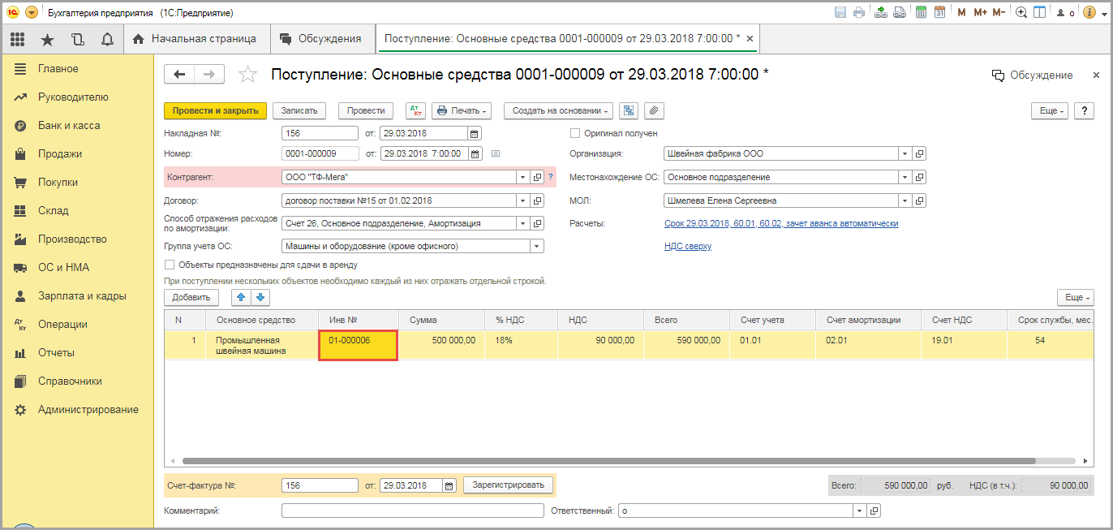Expand the Контрагент dropdown list

tap(522, 178)
